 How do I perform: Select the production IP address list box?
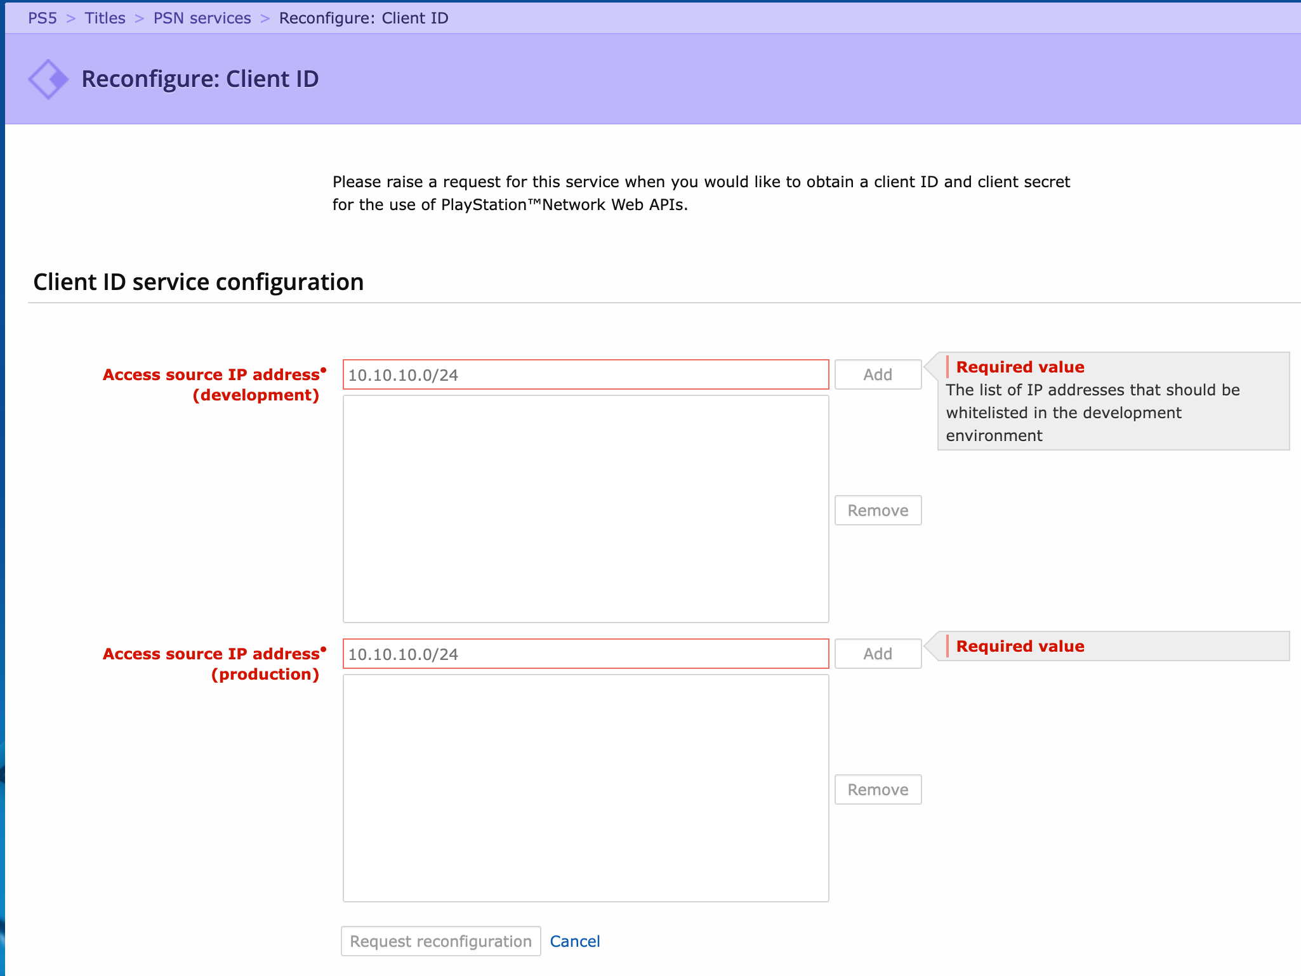(586, 788)
